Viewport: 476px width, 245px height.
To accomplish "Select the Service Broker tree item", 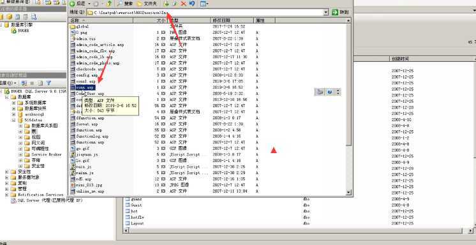I will pos(47,154).
